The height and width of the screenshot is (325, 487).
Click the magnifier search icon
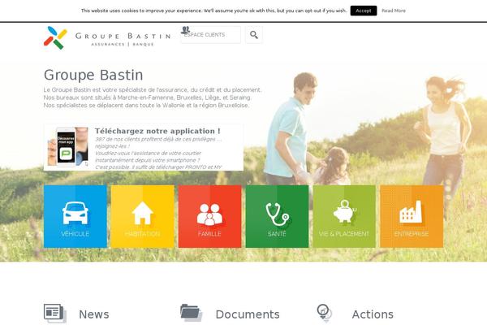254,34
